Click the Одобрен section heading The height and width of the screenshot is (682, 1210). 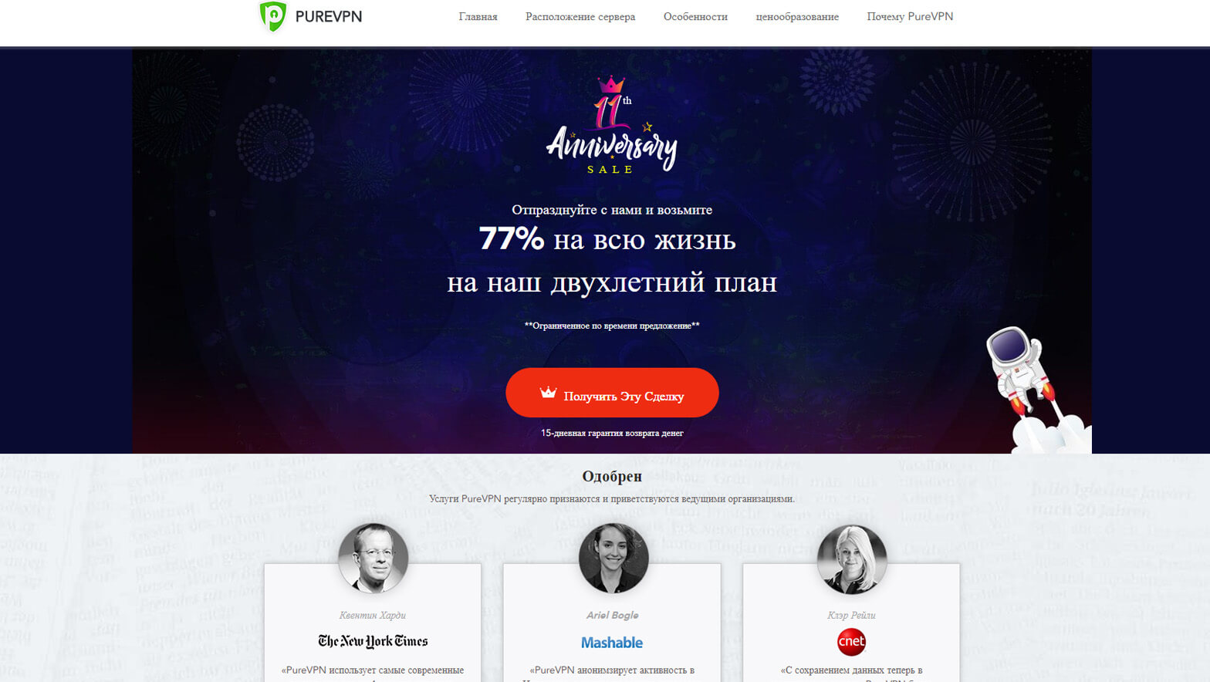(x=612, y=476)
